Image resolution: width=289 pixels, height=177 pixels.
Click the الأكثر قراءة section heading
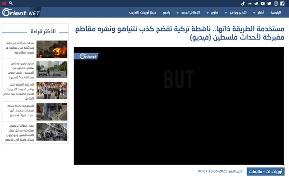(43, 31)
